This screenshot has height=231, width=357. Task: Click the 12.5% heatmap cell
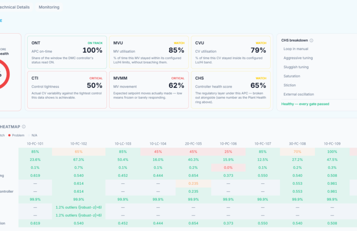263,160
